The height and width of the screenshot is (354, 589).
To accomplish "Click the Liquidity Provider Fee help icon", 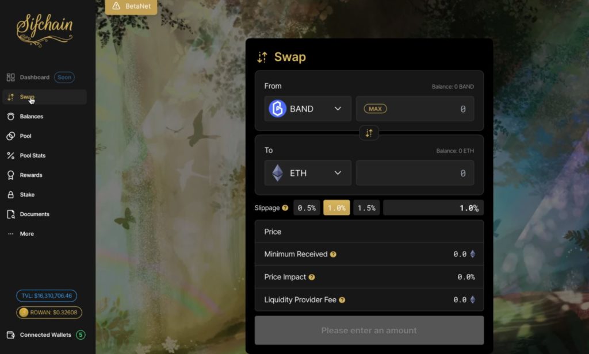I will pyautogui.click(x=342, y=300).
